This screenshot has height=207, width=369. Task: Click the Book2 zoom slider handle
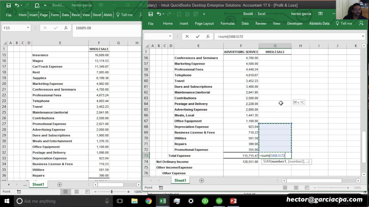[112, 192]
